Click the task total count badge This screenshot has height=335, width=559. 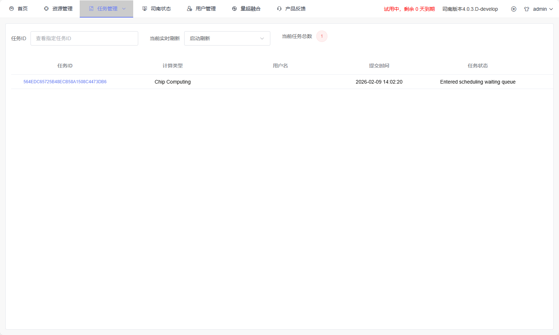tap(322, 36)
